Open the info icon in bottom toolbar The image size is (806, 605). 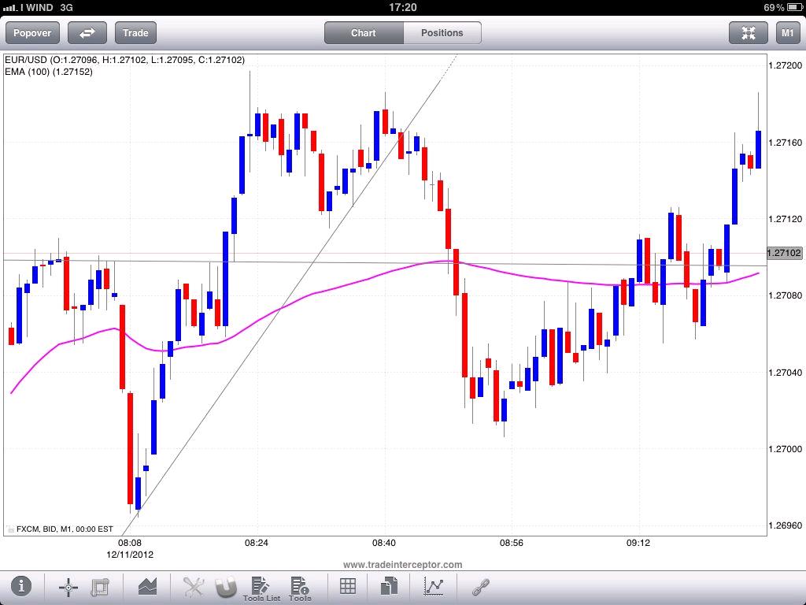click(x=21, y=585)
